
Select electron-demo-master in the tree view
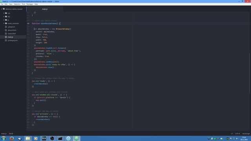14,9
